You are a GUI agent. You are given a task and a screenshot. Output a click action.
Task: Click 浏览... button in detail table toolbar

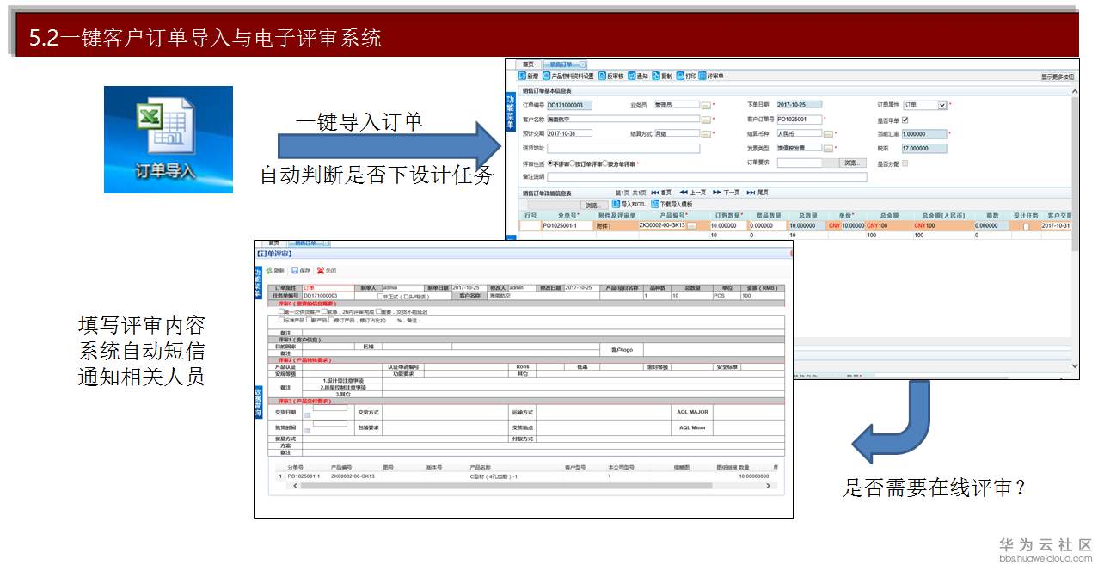pyautogui.click(x=593, y=205)
